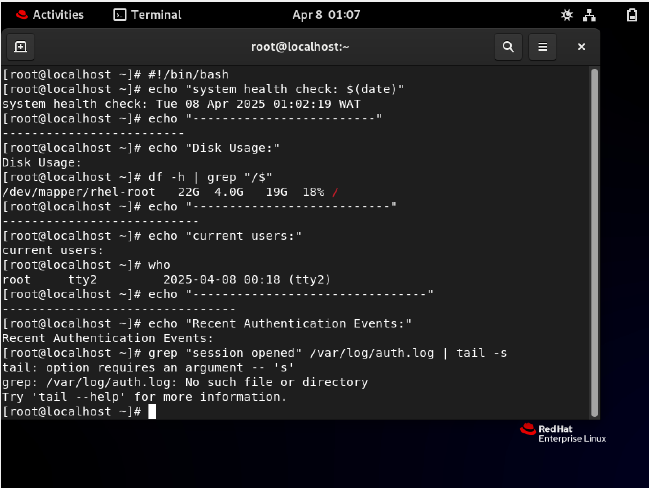Click the battery icon in system tray
The width and height of the screenshot is (649, 488).
click(632, 15)
